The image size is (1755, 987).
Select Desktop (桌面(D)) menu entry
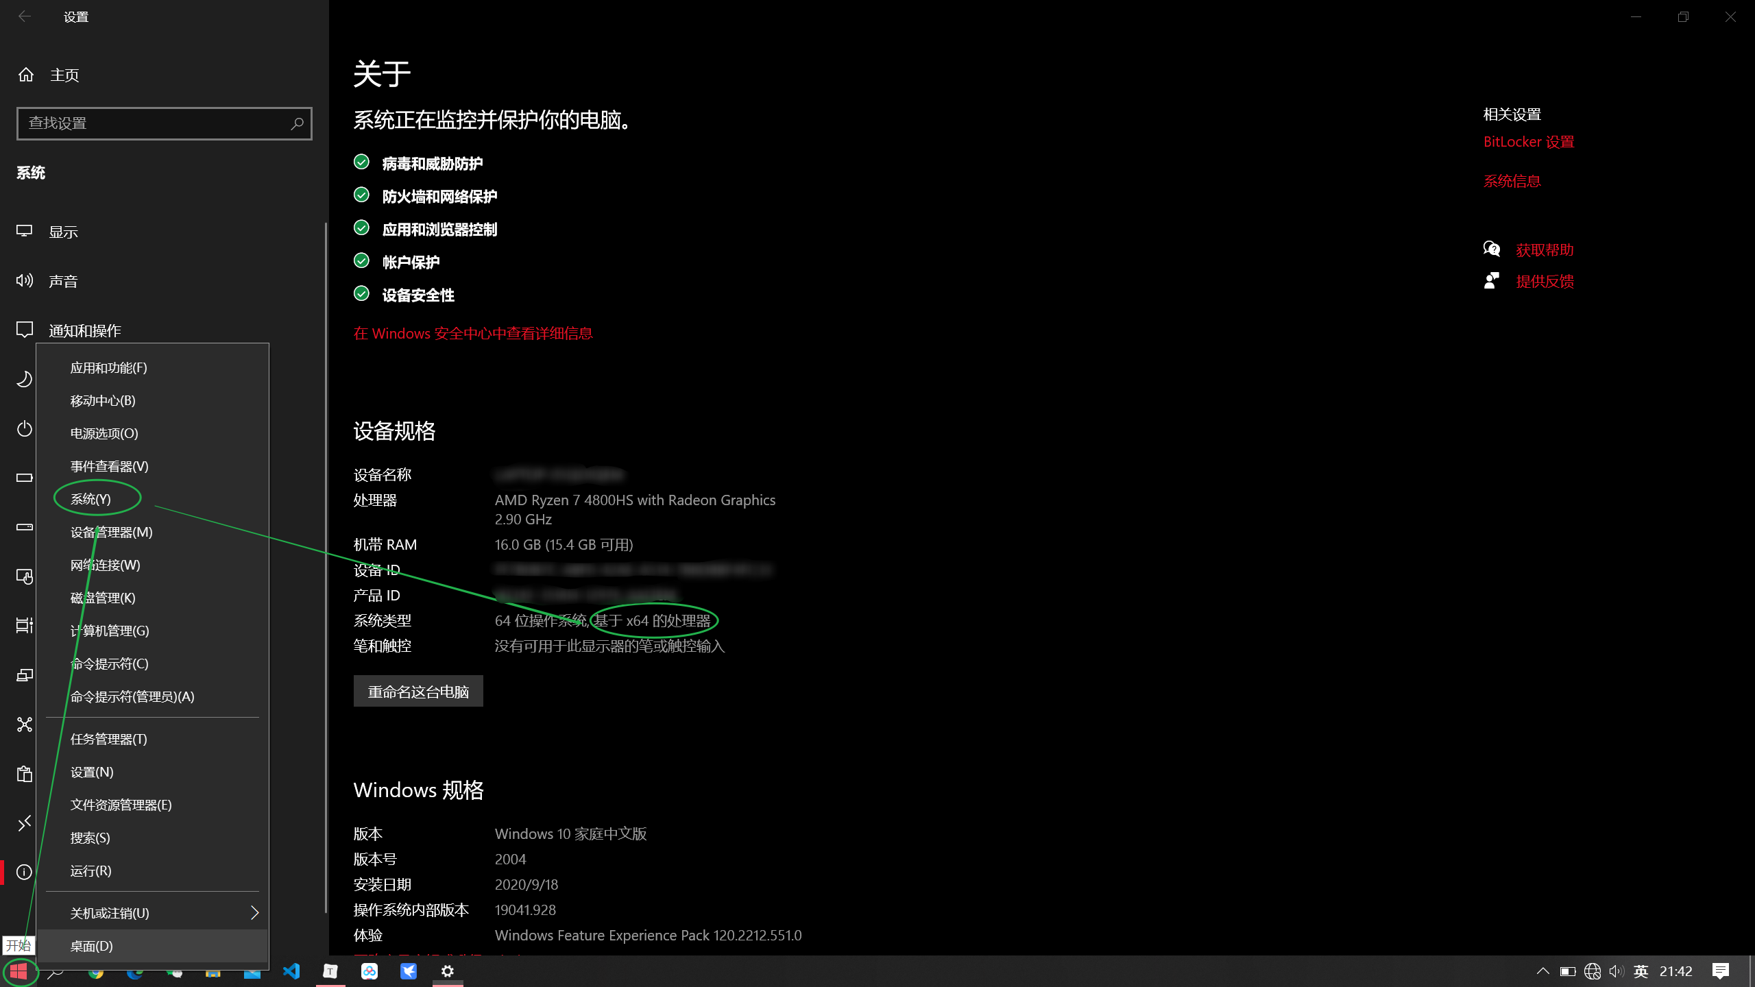click(152, 946)
